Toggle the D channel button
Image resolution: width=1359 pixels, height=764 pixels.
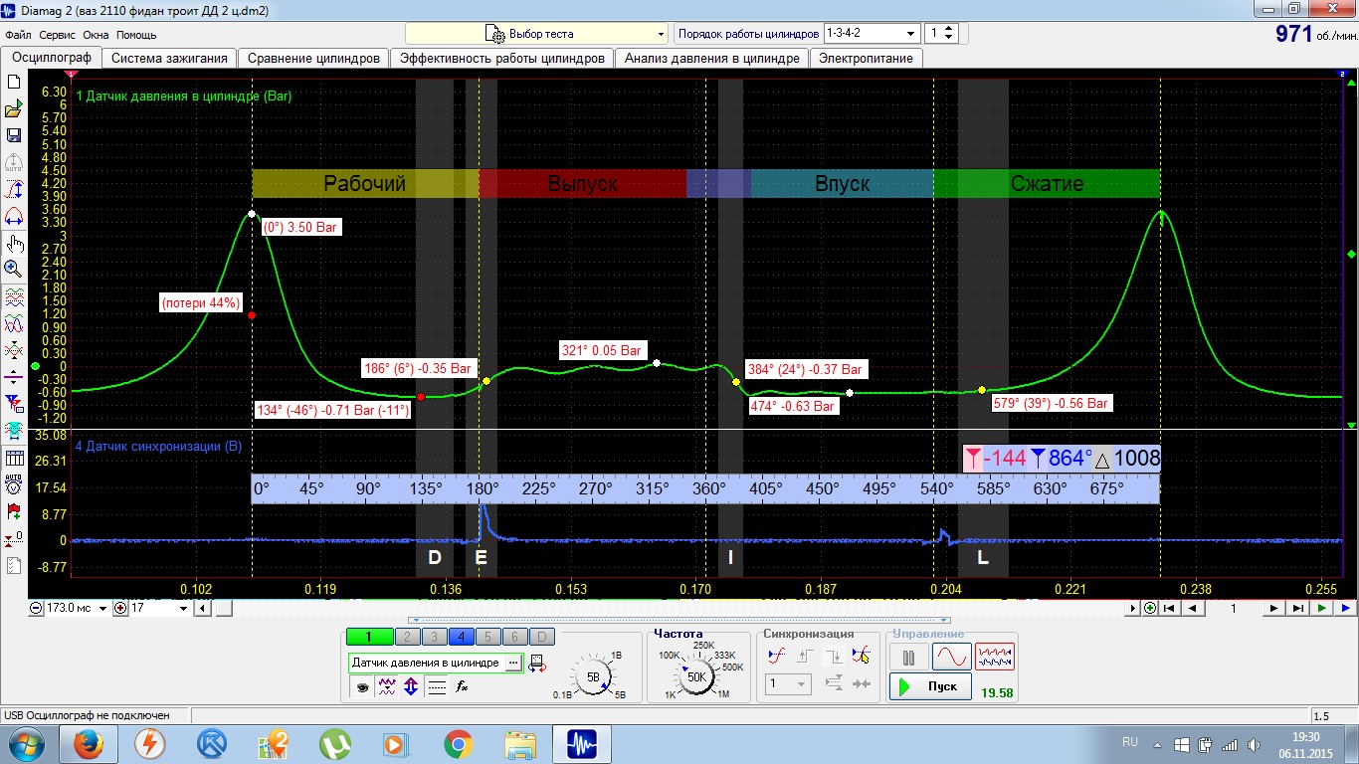tap(541, 638)
